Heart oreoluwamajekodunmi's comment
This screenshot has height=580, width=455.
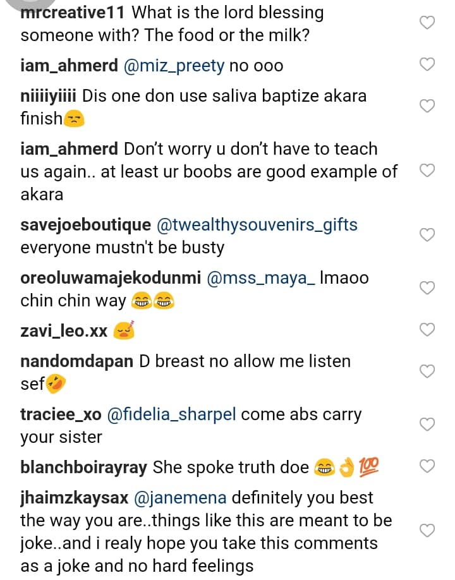coord(428,288)
